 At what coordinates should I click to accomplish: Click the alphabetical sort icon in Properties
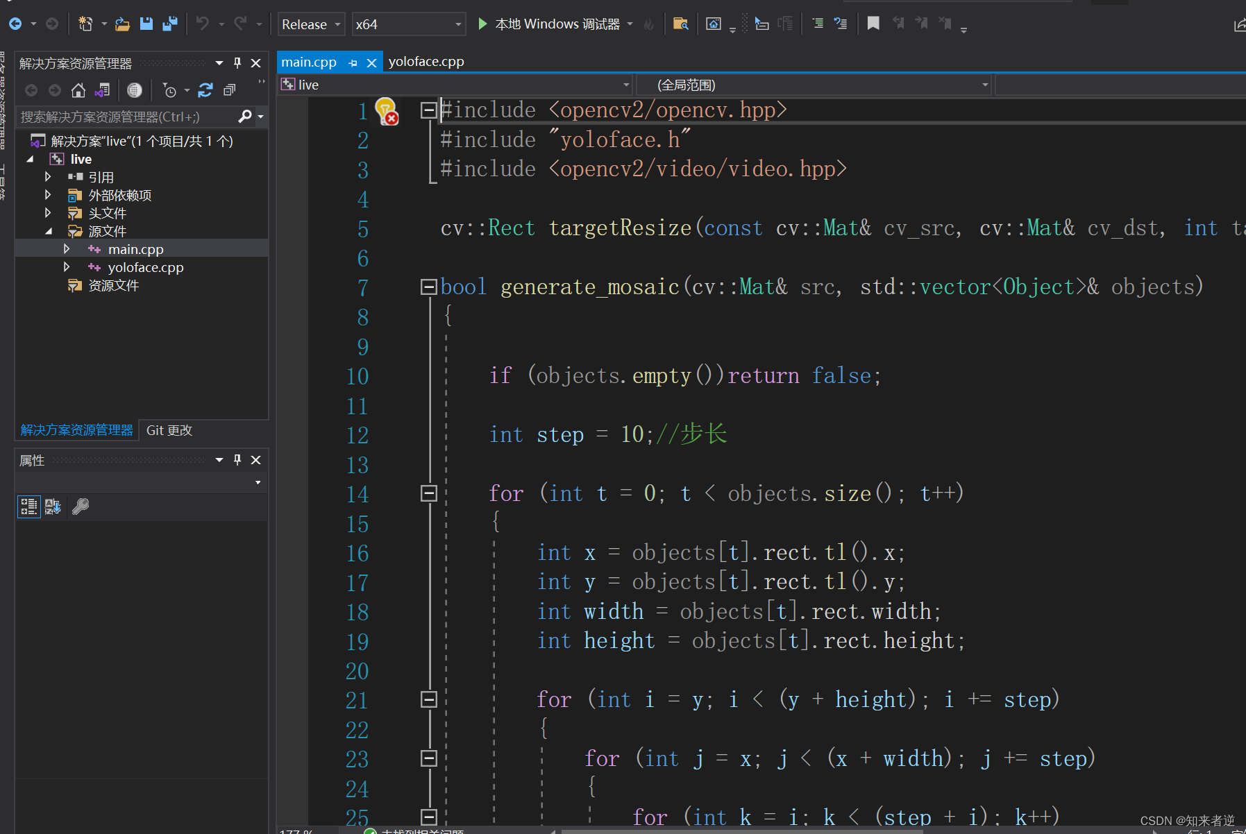click(53, 507)
